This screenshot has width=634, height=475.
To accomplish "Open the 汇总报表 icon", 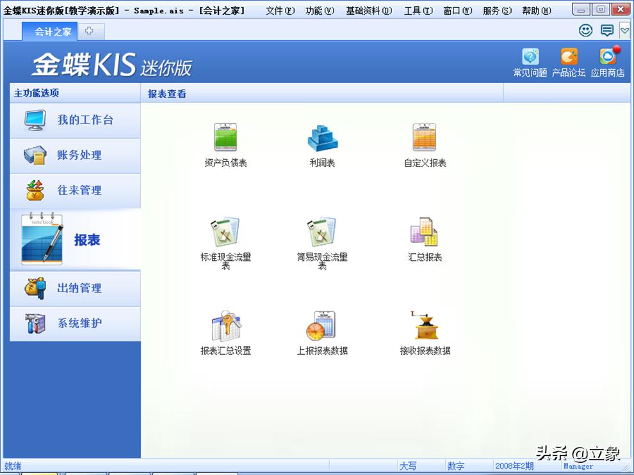I will [423, 233].
